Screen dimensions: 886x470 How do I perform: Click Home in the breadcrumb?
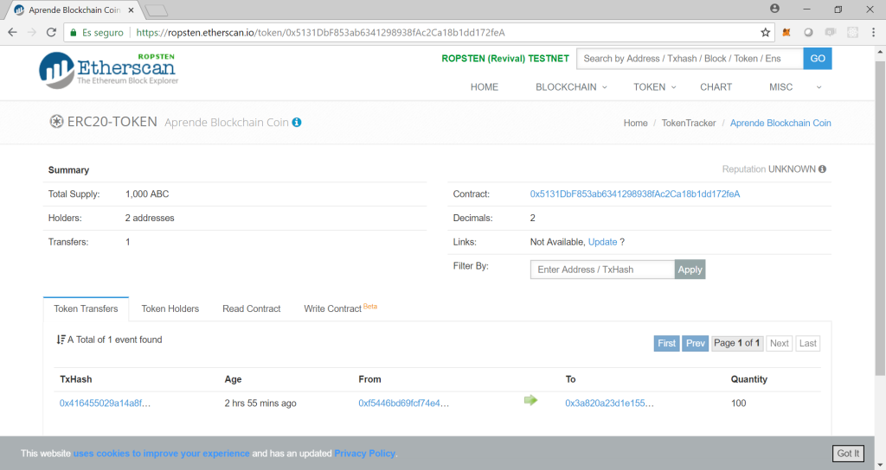[x=636, y=123]
